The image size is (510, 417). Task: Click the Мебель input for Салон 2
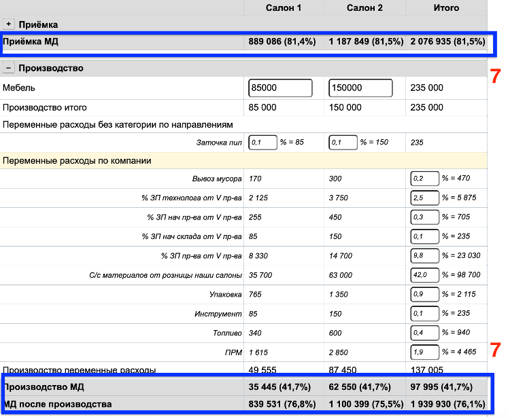coord(360,88)
